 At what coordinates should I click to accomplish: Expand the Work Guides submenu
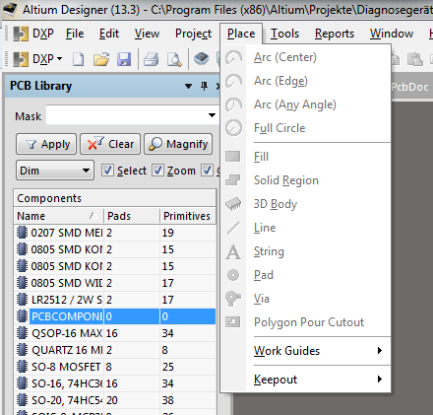pyautogui.click(x=306, y=351)
